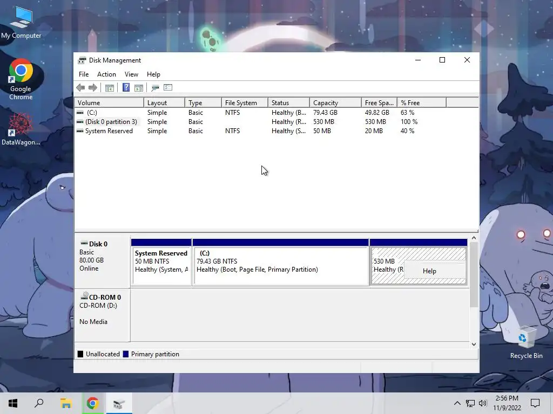The width and height of the screenshot is (553, 414).
Task: Open the Windows Start menu
Action: 13,403
